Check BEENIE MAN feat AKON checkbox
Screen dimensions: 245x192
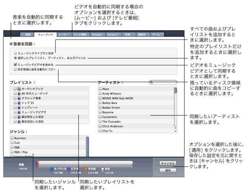tap(100, 98)
